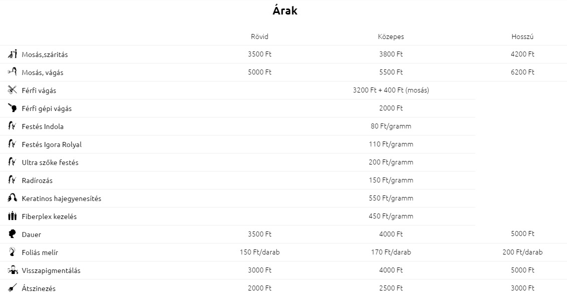Click the Rövid column header

pyautogui.click(x=259, y=36)
